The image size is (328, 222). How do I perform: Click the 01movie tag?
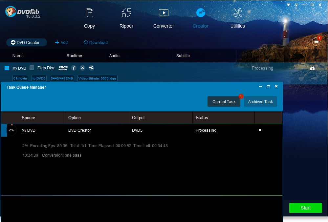pyautogui.click(x=20, y=78)
